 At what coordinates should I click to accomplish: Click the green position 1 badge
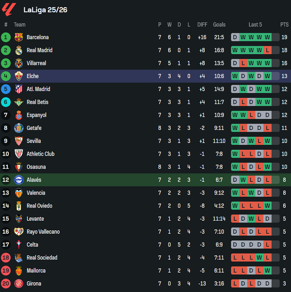(x=6, y=37)
